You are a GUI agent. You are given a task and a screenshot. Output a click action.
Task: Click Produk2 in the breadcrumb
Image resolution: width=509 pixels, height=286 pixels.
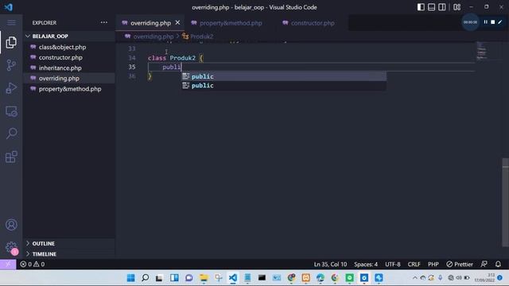[x=201, y=37]
